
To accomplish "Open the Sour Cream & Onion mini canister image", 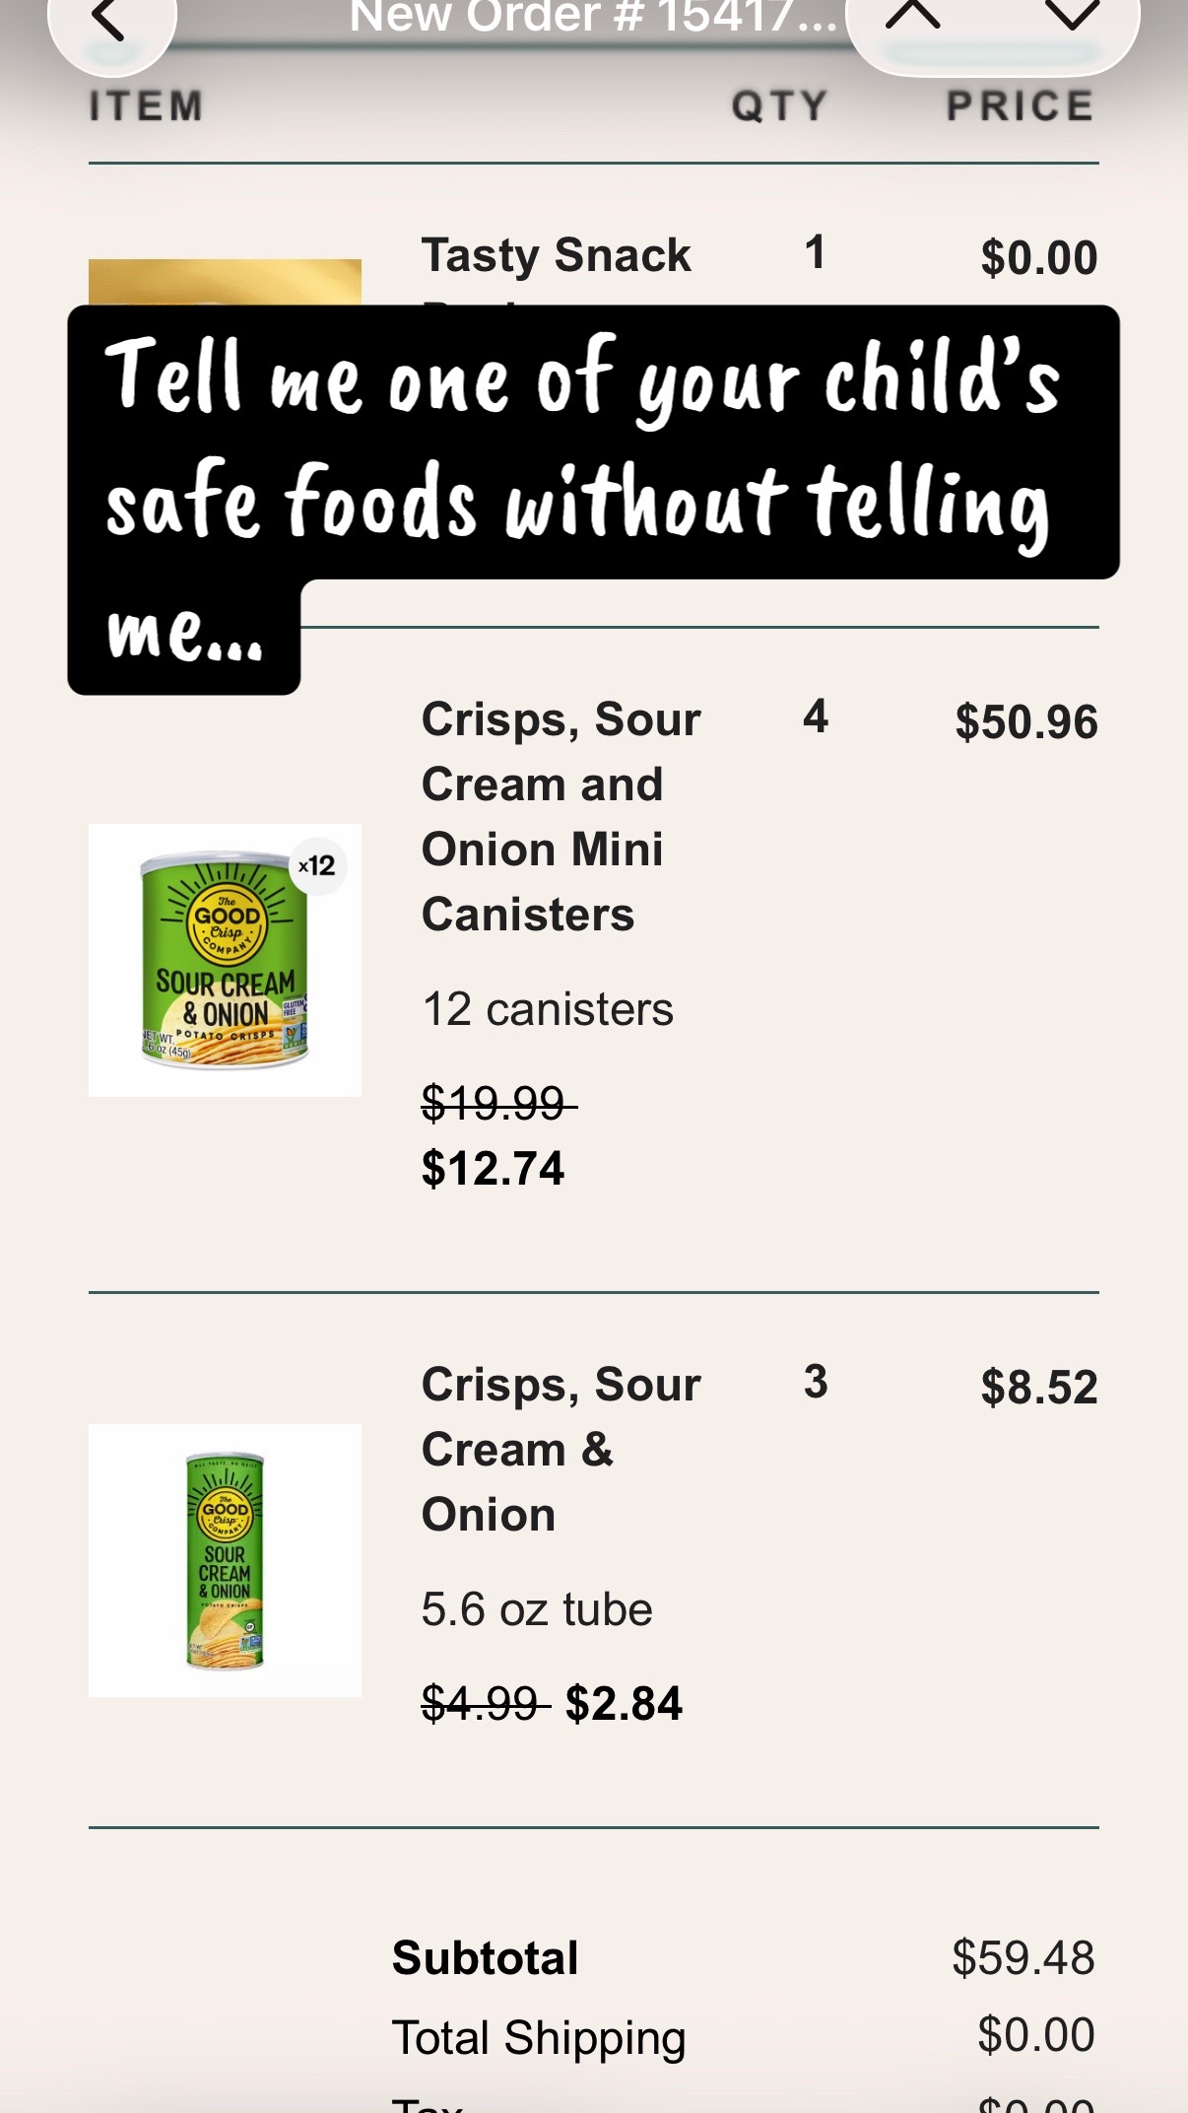I will [225, 960].
